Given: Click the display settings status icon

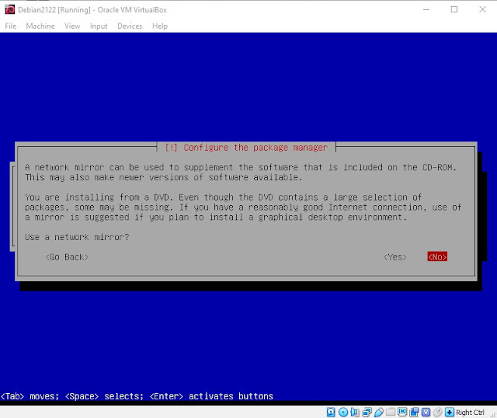Looking at the screenshot, I should click(x=402, y=412).
